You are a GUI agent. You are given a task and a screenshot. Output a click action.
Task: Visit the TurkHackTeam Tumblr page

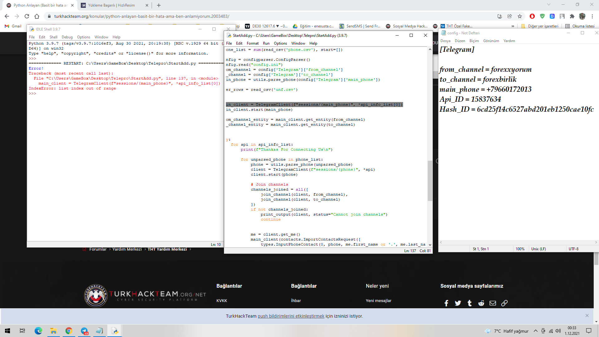pyautogui.click(x=470, y=303)
